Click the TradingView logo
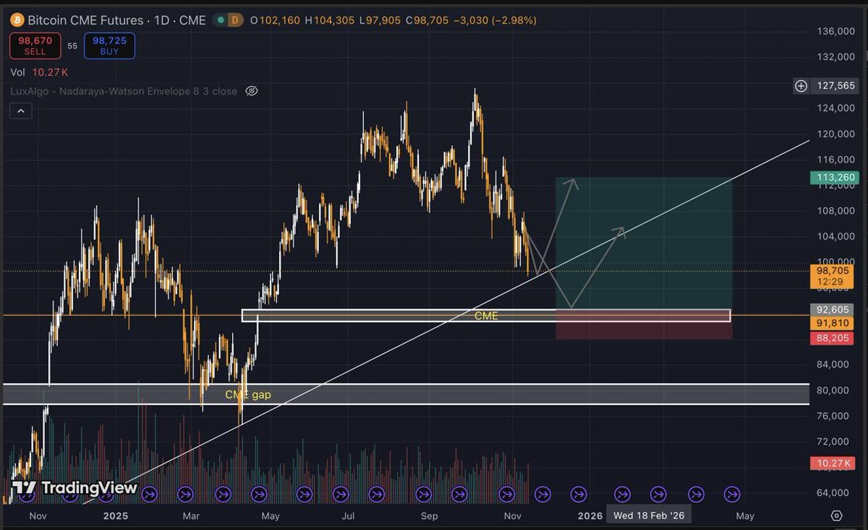 click(x=75, y=488)
